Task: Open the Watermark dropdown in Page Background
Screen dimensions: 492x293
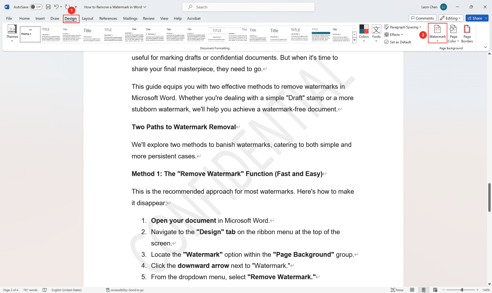Action: tap(437, 33)
